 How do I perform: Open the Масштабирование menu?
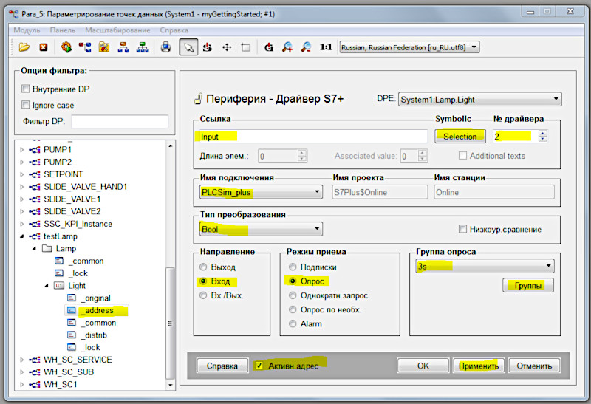click(117, 30)
